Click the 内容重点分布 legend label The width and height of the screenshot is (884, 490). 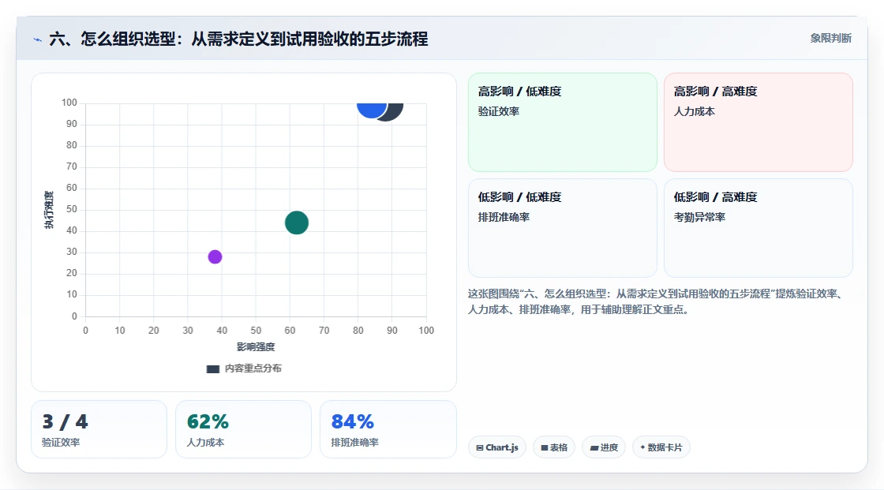coord(253,368)
